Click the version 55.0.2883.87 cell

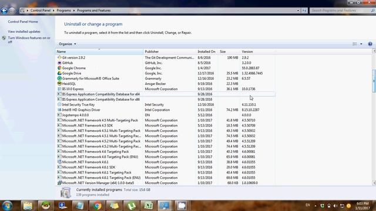click(250, 68)
